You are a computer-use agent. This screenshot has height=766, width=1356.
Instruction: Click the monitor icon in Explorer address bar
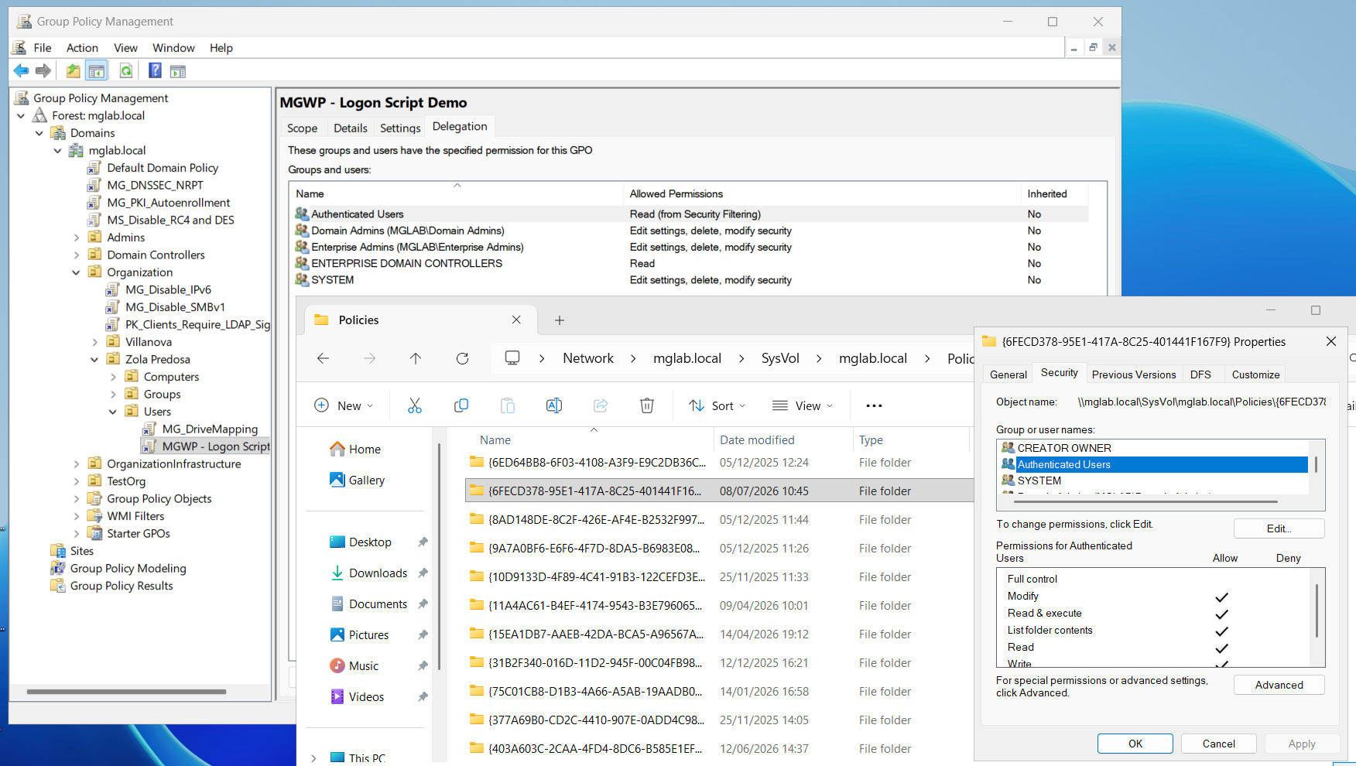(x=512, y=358)
